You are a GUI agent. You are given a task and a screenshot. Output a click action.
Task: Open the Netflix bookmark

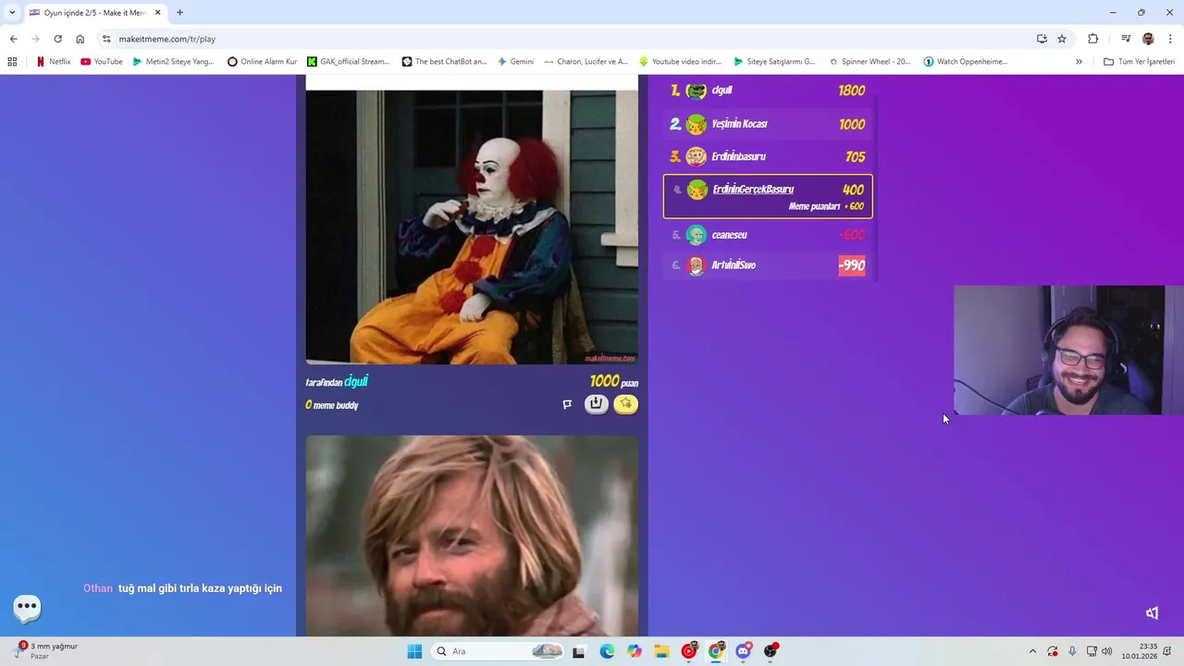53,62
